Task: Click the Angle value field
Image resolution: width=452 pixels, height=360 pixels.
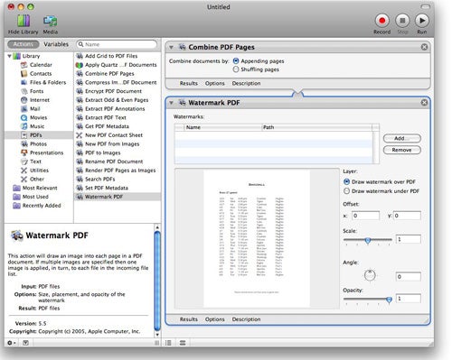Action: click(x=408, y=276)
